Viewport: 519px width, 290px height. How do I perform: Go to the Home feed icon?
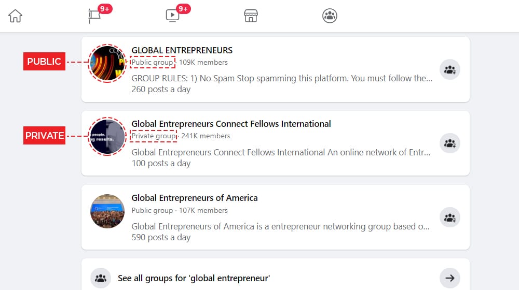point(15,16)
